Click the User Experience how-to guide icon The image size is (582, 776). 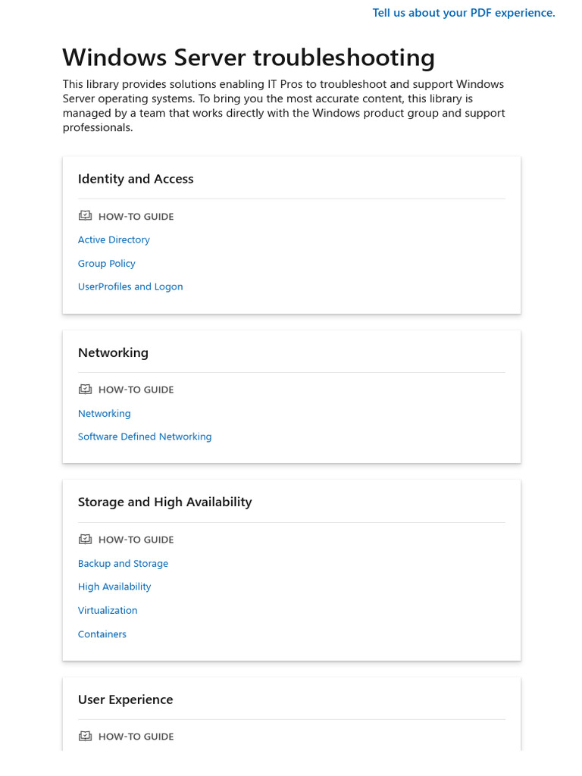pyautogui.click(x=85, y=736)
